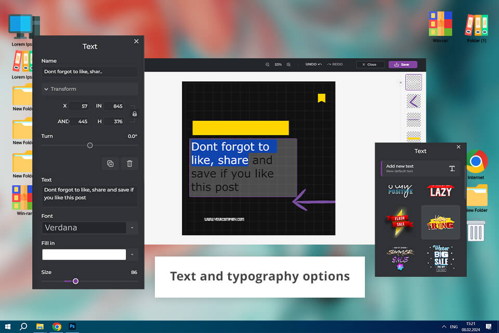This screenshot has width=499, height=333.
Task: Click the width field showing 845
Action: tap(114, 106)
